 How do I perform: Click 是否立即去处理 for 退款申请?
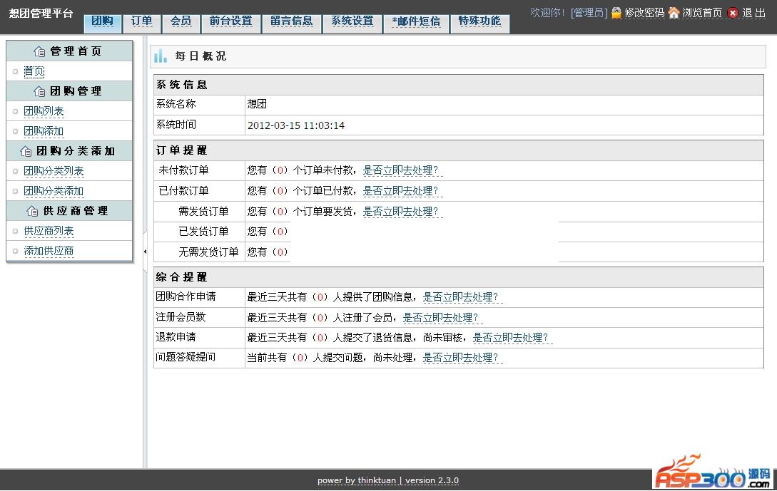tap(512, 338)
